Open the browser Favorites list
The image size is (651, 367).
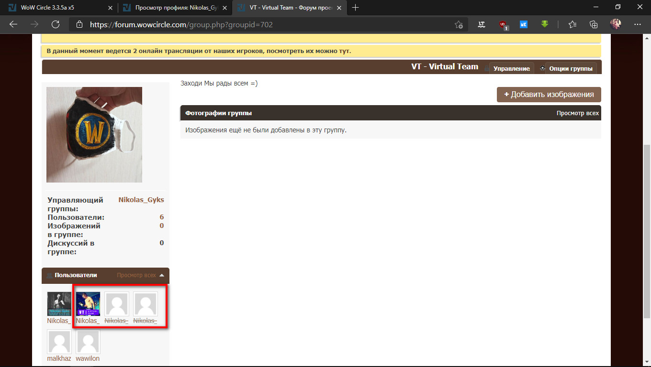click(572, 24)
